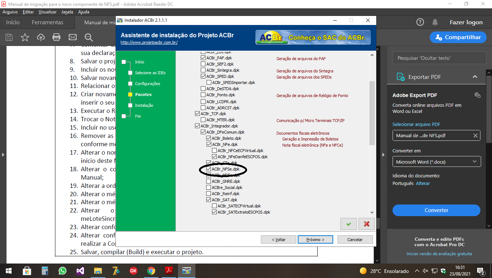The width and height of the screenshot is (492, 278).
Task: Click the red X deselect-all button
Action: pyautogui.click(x=366, y=224)
